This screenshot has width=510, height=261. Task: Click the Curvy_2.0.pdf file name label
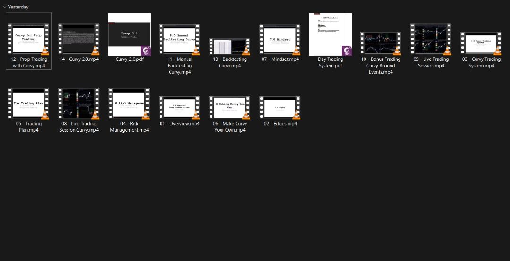tap(129, 59)
